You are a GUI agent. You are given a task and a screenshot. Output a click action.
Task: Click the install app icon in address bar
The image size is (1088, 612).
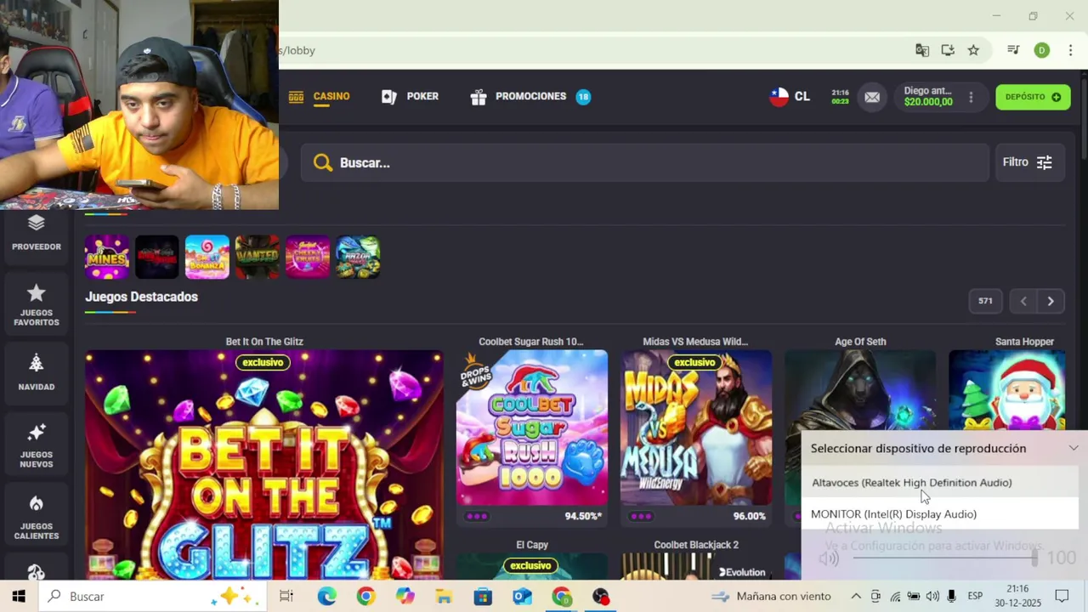coord(948,50)
